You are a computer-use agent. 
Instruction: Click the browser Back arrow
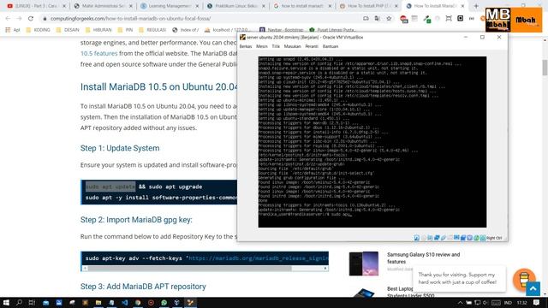point(8,19)
